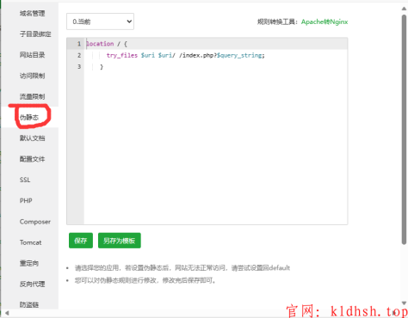The width and height of the screenshot is (408, 318).
Task: Expand the 0.当前 rewrite template dropdown
Action: (100, 21)
